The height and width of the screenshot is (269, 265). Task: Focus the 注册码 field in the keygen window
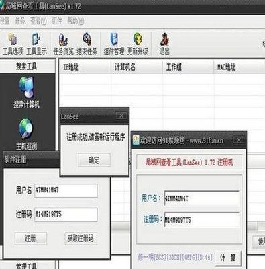[202, 220]
